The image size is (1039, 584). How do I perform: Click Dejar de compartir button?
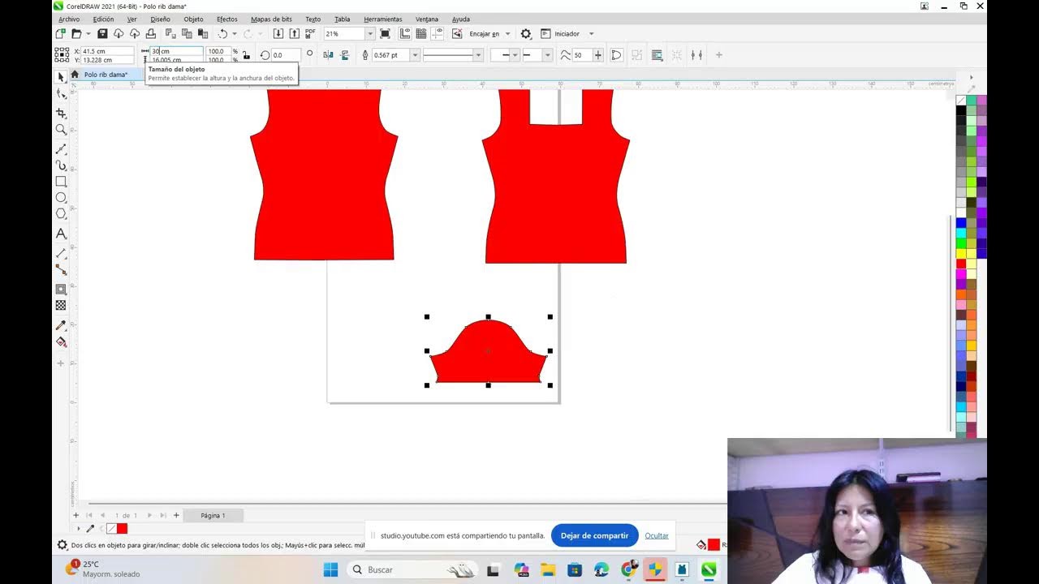(x=594, y=535)
